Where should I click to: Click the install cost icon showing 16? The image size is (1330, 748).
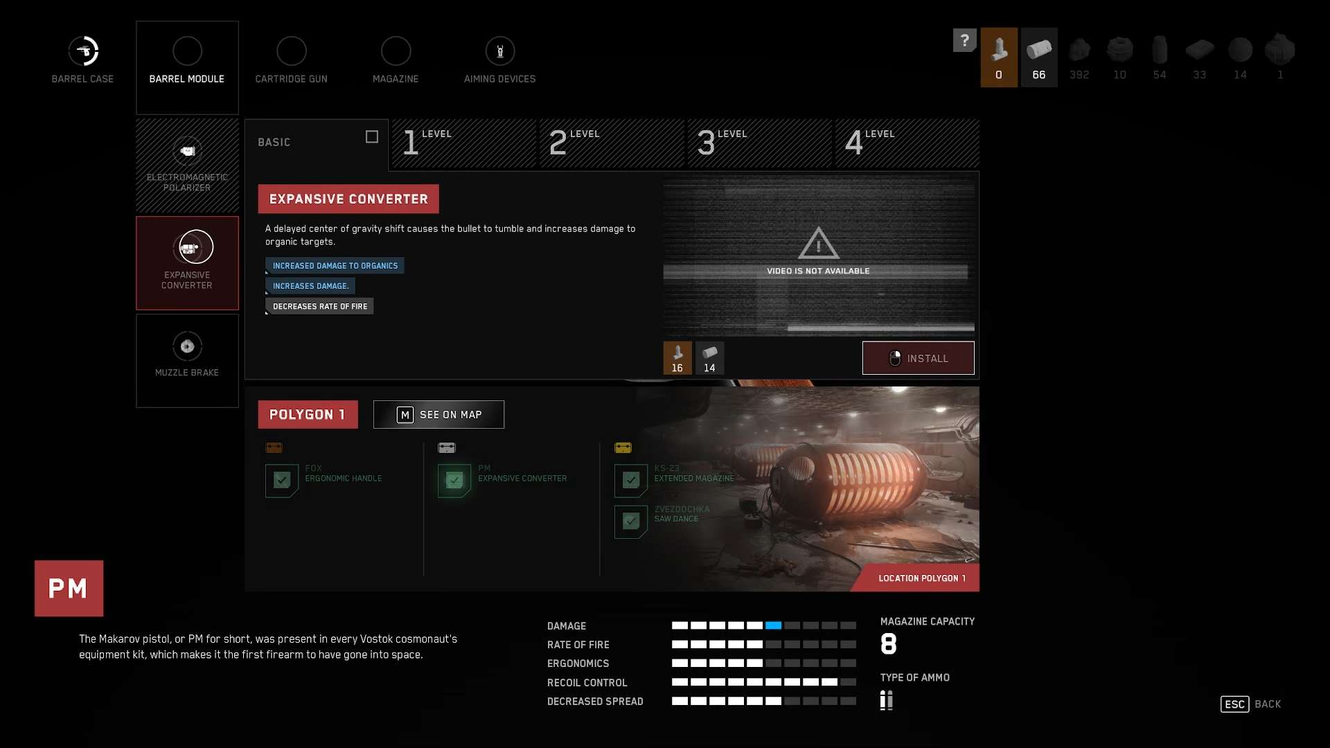point(677,358)
